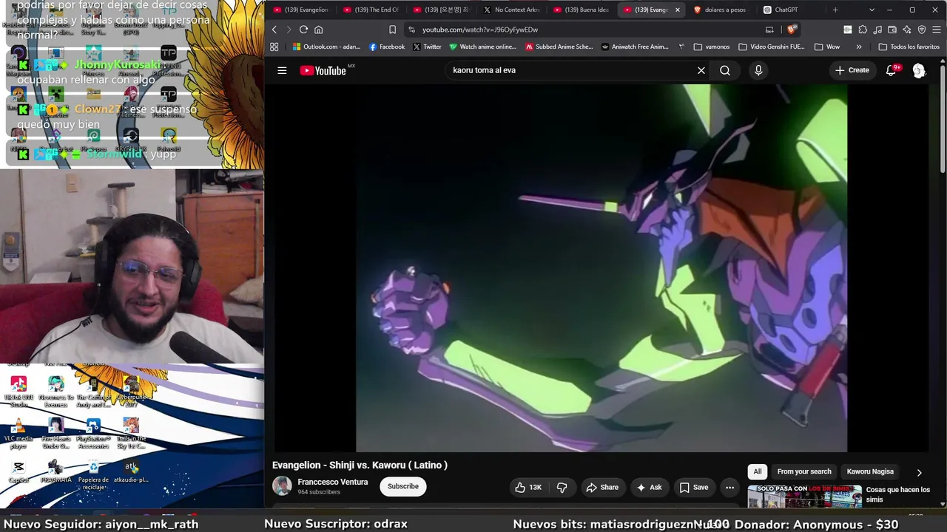
Task: Open the browser home page
Action: click(x=319, y=30)
